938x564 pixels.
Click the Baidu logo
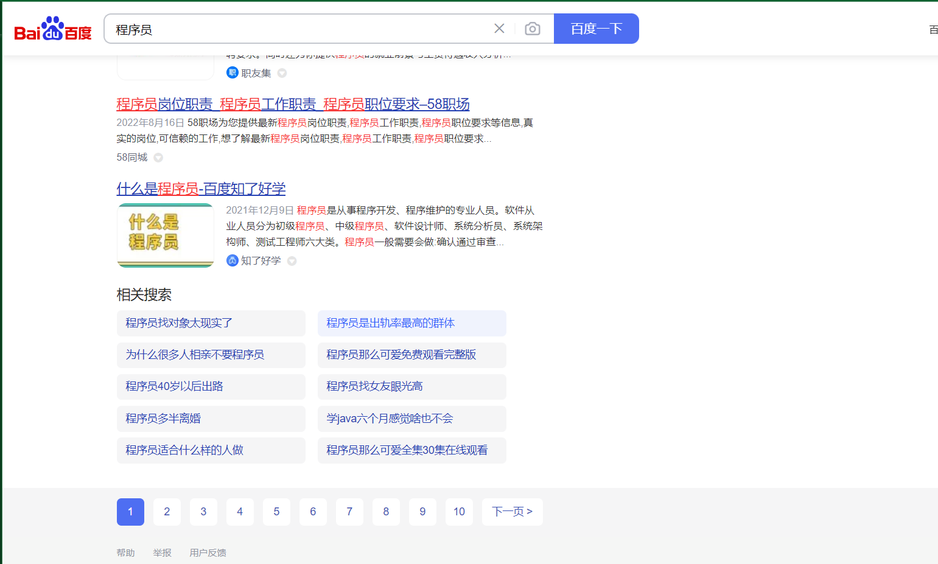tap(53, 29)
